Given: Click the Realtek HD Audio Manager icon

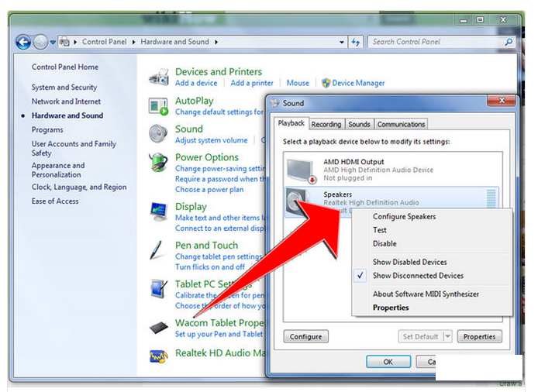Looking at the screenshot, I should pos(159,356).
